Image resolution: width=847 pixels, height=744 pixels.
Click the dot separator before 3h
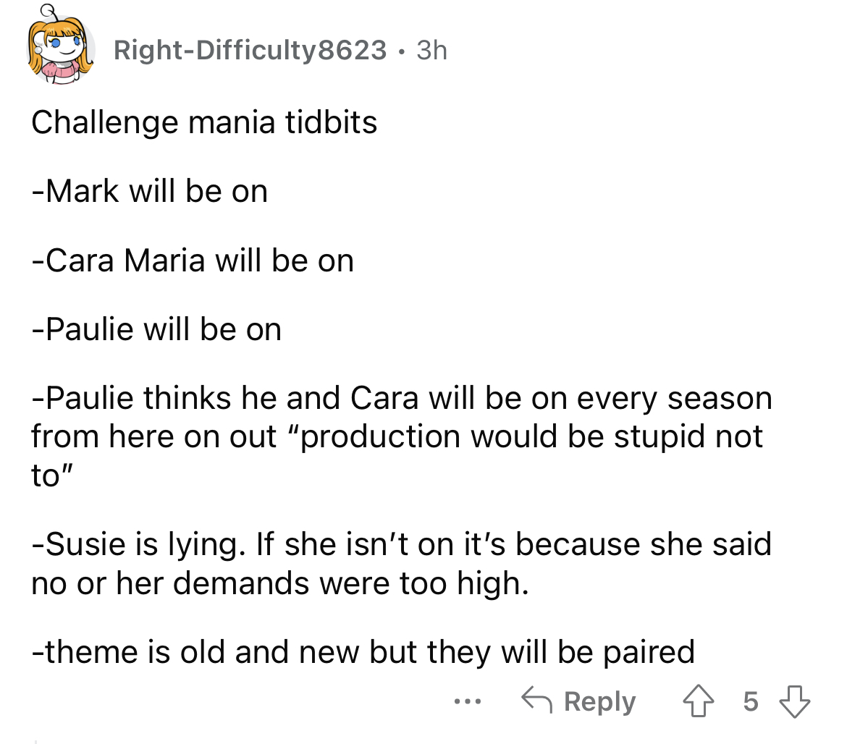(x=401, y=51)
